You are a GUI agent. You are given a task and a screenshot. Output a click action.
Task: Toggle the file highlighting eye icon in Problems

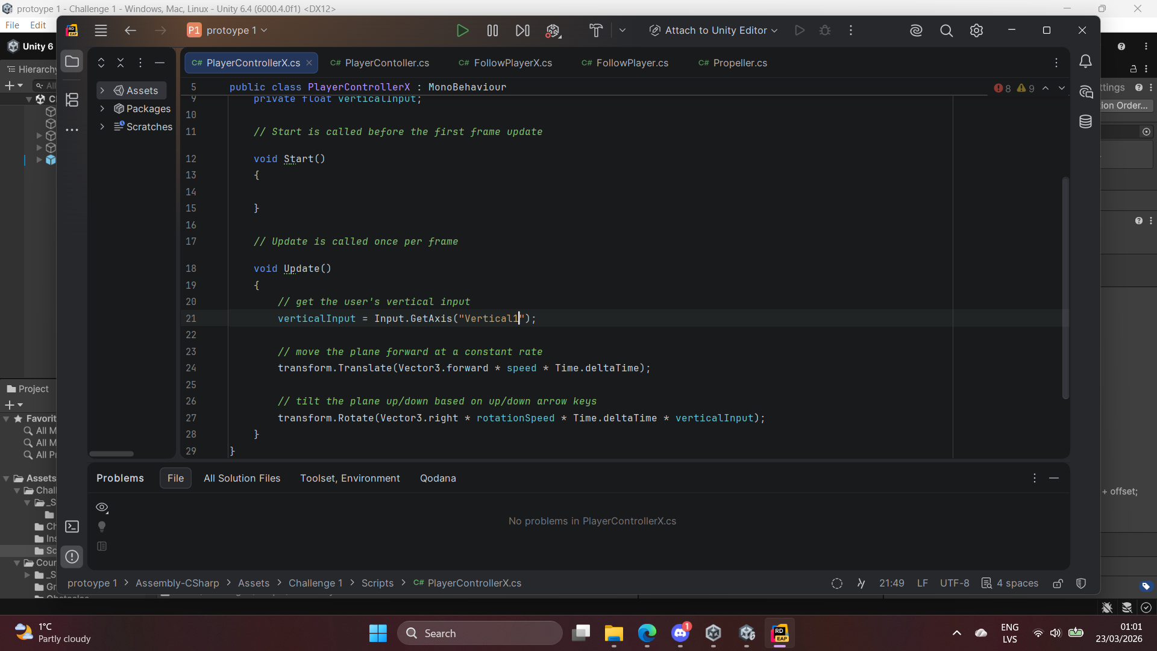tap(102, 508)
